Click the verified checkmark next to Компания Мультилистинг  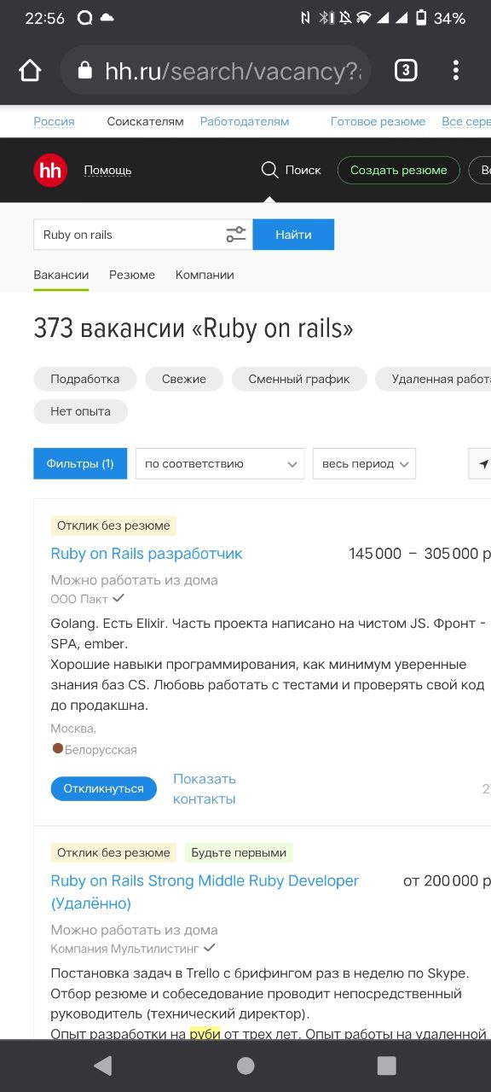(x=210, y=948)
